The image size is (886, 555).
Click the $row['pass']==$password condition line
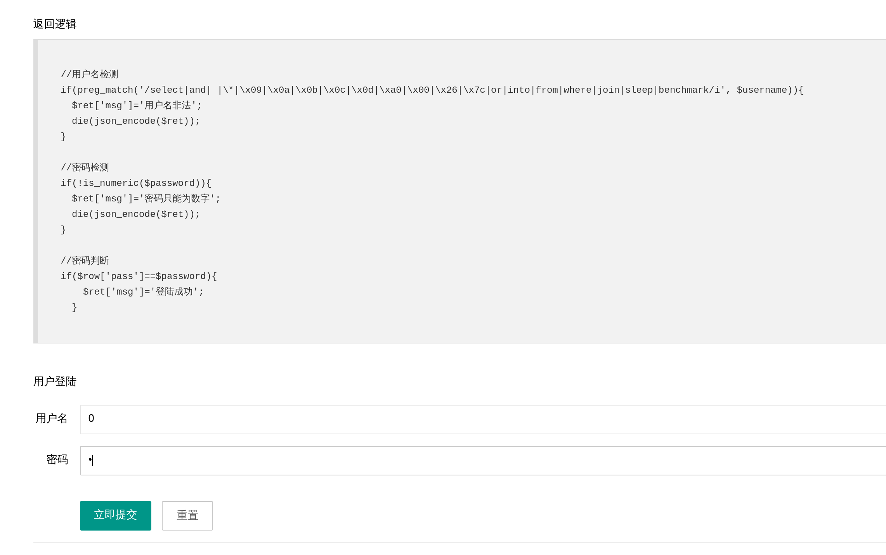tap(139, 276)
